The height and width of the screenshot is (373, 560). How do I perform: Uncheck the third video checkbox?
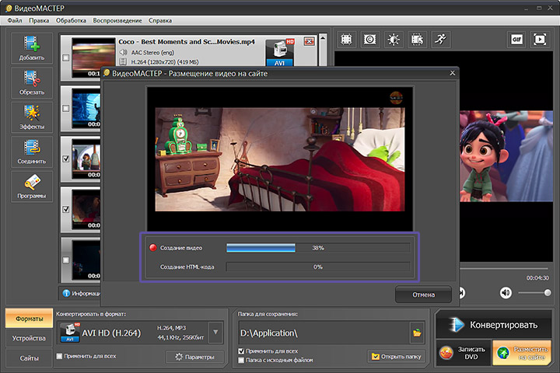[x=65, y=159]
